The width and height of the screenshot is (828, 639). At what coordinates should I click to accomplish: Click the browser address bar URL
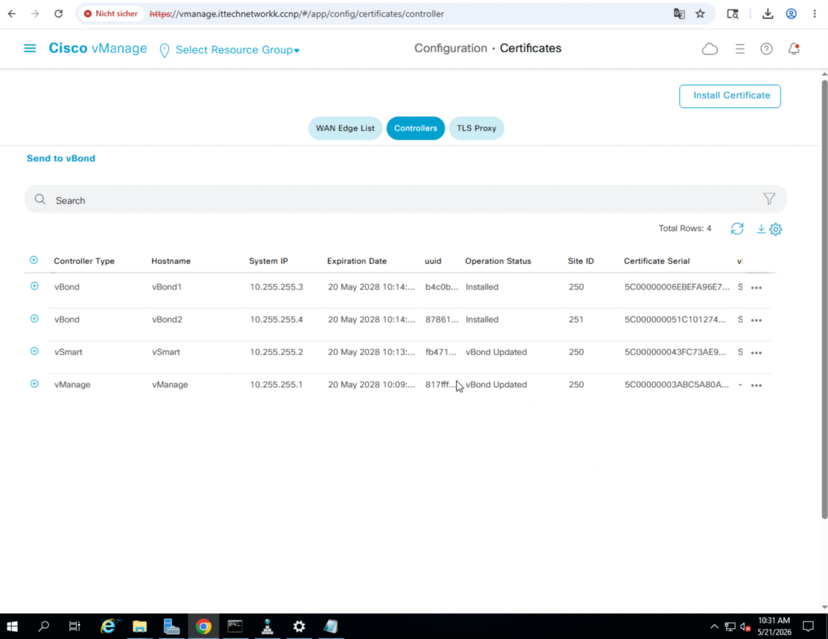coord(296,14)
